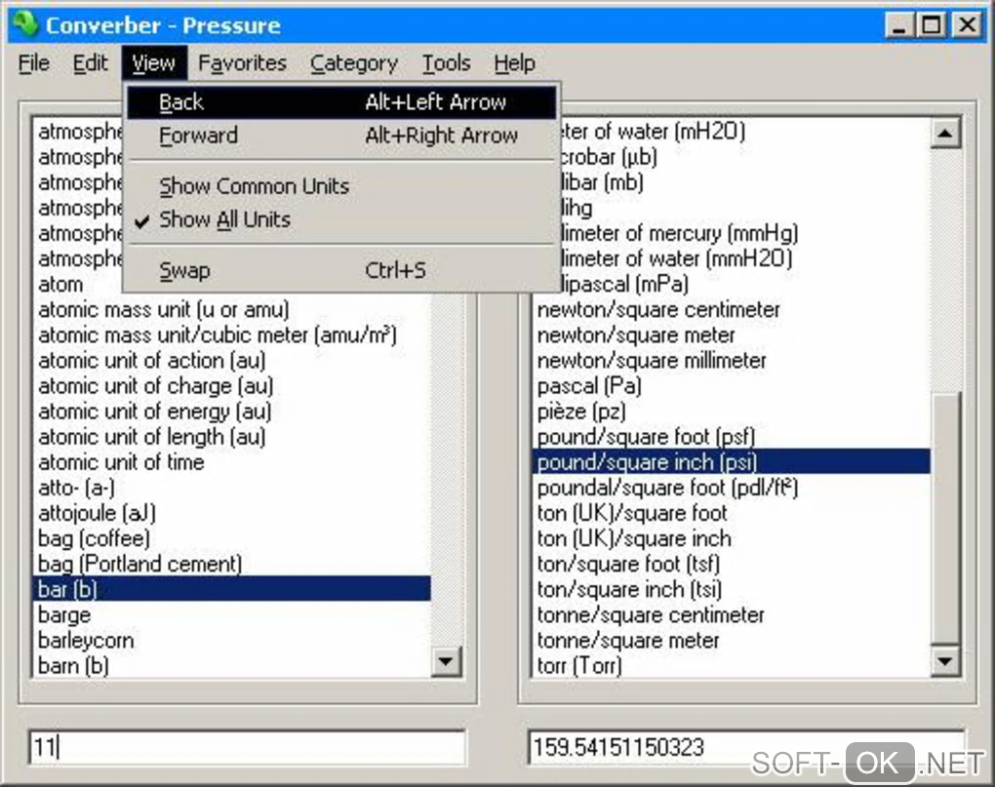Choose Forward in the View menu
This screenshot has height=787, width=995.
coord(341,136)
